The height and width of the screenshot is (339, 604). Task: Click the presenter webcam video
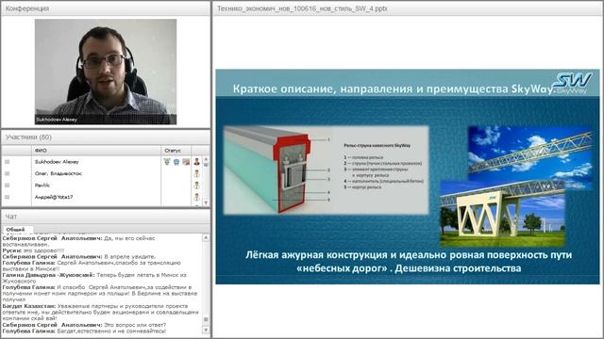coord(106,72)
